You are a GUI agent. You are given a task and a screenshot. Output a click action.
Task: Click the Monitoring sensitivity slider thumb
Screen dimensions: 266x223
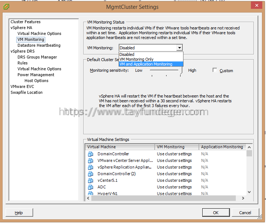[x=181, y=71]
